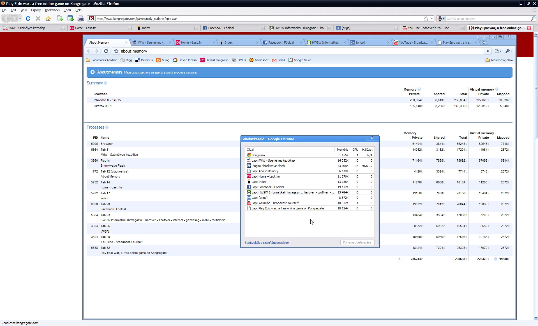Viewport: 538px width, 326px height.
Task: Open the Firefox Tools menu
Action: tap(67, 10)
